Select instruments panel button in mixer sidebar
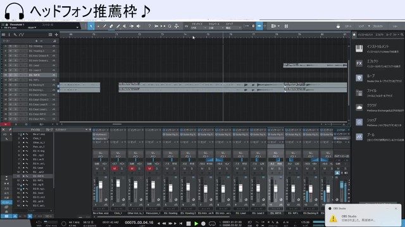The width and height of the screenshot is (405, 227). [x=6, y=202]
